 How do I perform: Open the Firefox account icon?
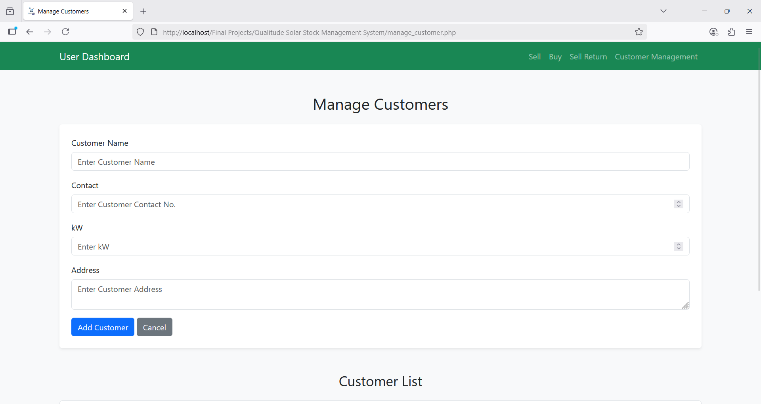pyautogui.click(x=713, y=32)
